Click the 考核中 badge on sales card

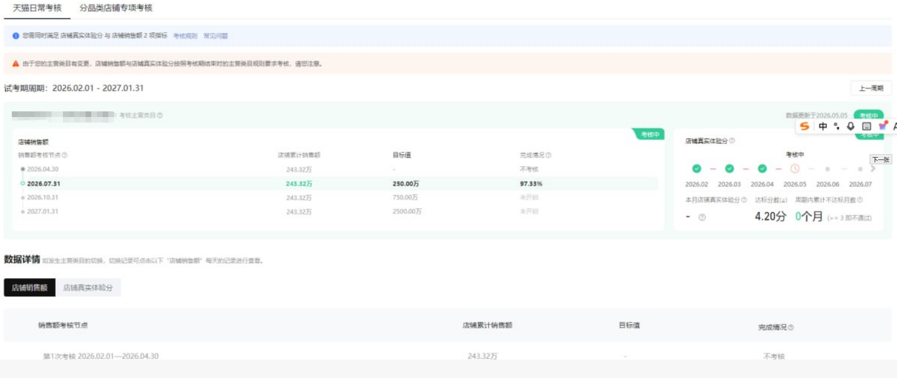pyautogui.click(x=649, y=134)
